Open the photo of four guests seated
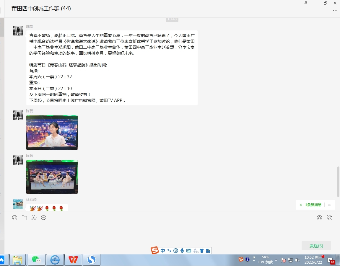Viewport: 340px width, 266px height. click(52, 177)
